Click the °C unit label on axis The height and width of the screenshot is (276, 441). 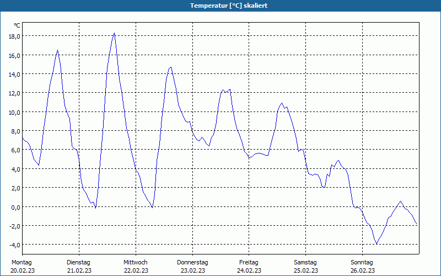pos(17,25)
